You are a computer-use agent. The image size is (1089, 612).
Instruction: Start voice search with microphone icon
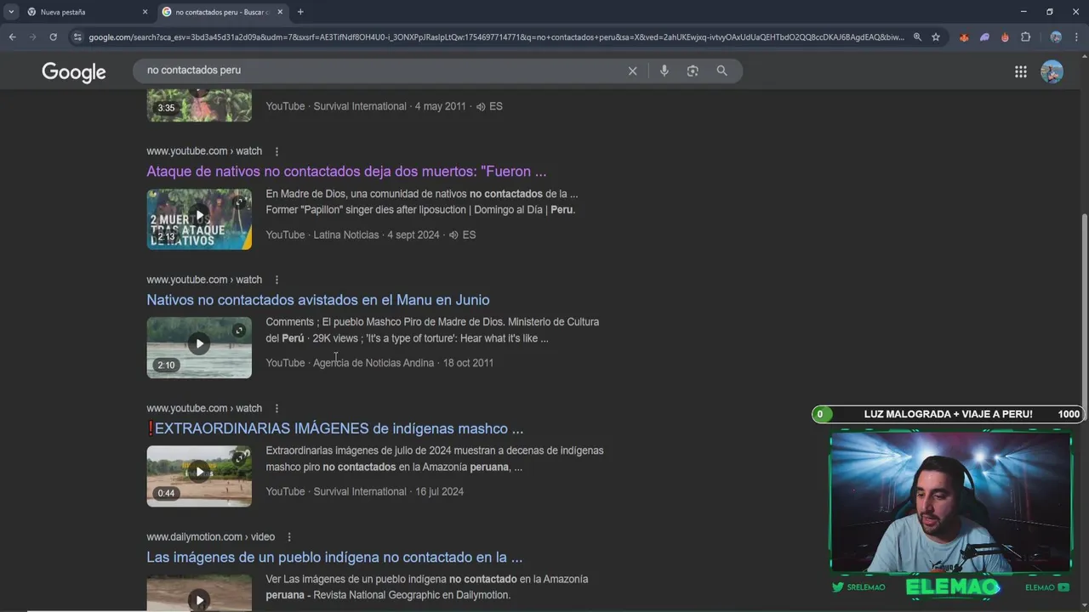pyautogui.click(x=664, y=71)
